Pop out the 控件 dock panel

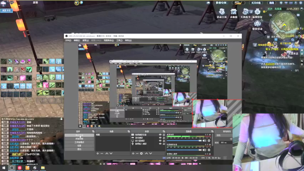pos(93,131)
